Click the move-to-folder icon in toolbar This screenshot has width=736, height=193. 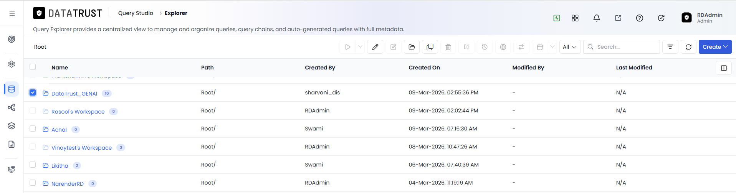(412, 47)
